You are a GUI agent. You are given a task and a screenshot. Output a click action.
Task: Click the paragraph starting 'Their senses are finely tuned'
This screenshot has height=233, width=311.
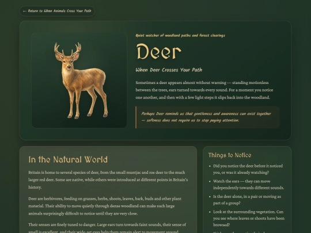107,228
